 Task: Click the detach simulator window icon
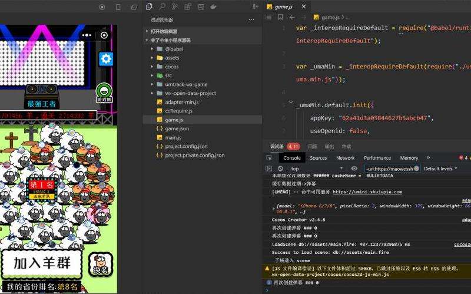click(x=134, y=7)
